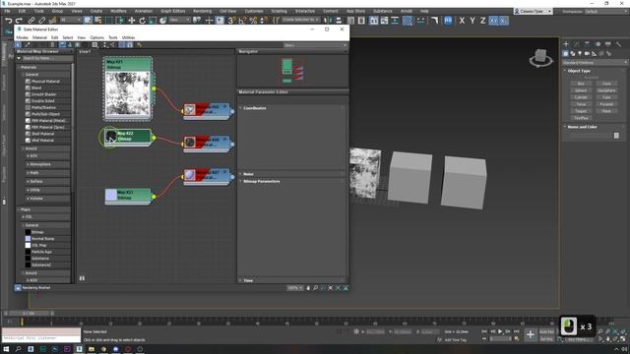Open the Create Selection Set dropdown
The width and height of the screenshot is (630, 354).
pyautogui.click(x=301, y=20)
